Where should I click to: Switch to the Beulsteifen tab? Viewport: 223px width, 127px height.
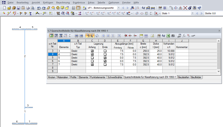point(184,77)
